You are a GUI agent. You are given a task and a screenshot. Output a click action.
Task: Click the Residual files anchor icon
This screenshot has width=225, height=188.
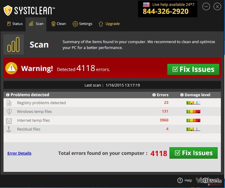9,129
